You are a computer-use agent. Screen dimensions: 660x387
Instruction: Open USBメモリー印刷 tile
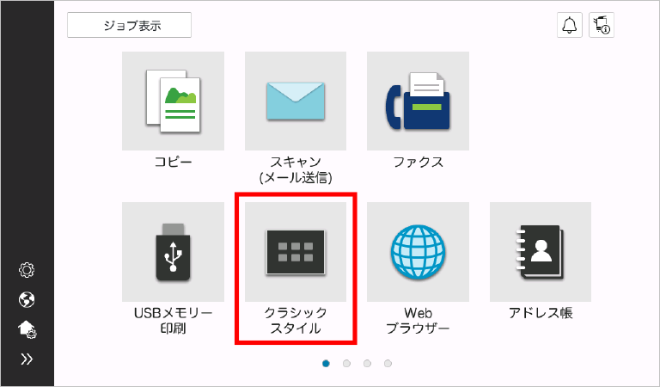pyautogui.click(x=173, y=252)
